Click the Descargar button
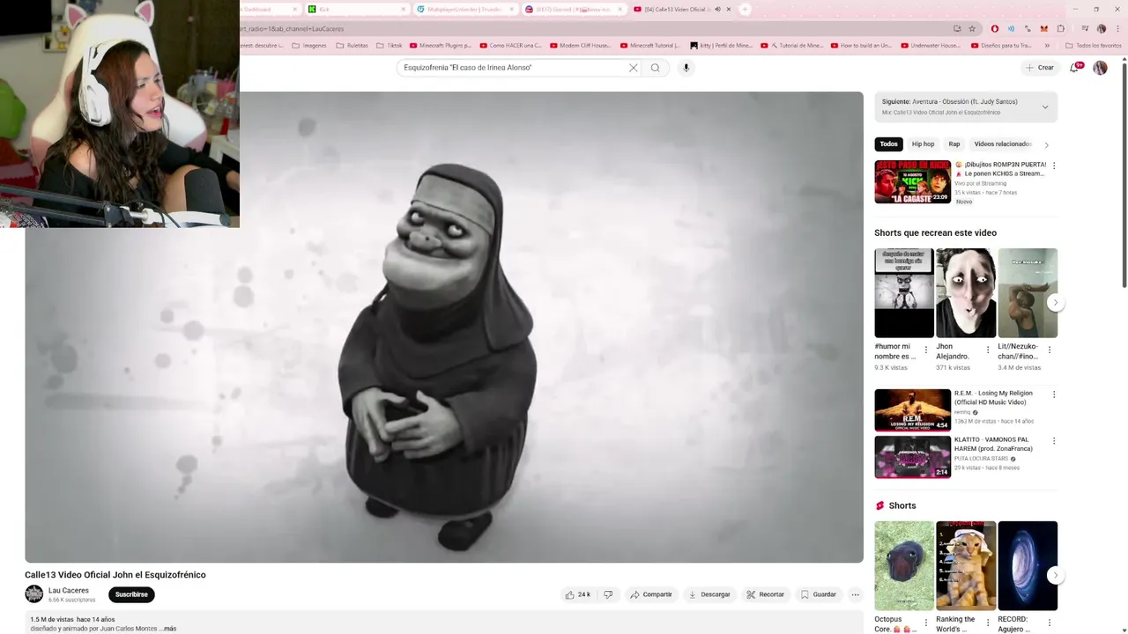Image resolution: width=1128 pixels, height=634 pixels. (x=709, y=594)
